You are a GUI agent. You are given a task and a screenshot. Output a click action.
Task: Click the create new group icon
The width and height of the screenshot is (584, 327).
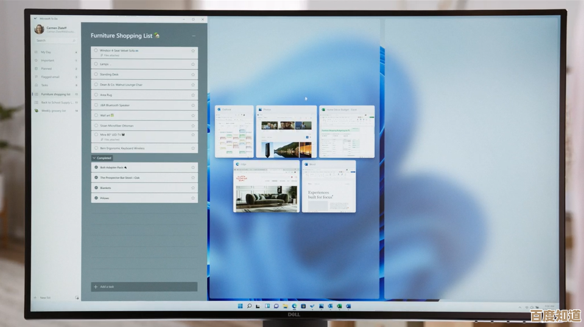[x=77, y=298]
